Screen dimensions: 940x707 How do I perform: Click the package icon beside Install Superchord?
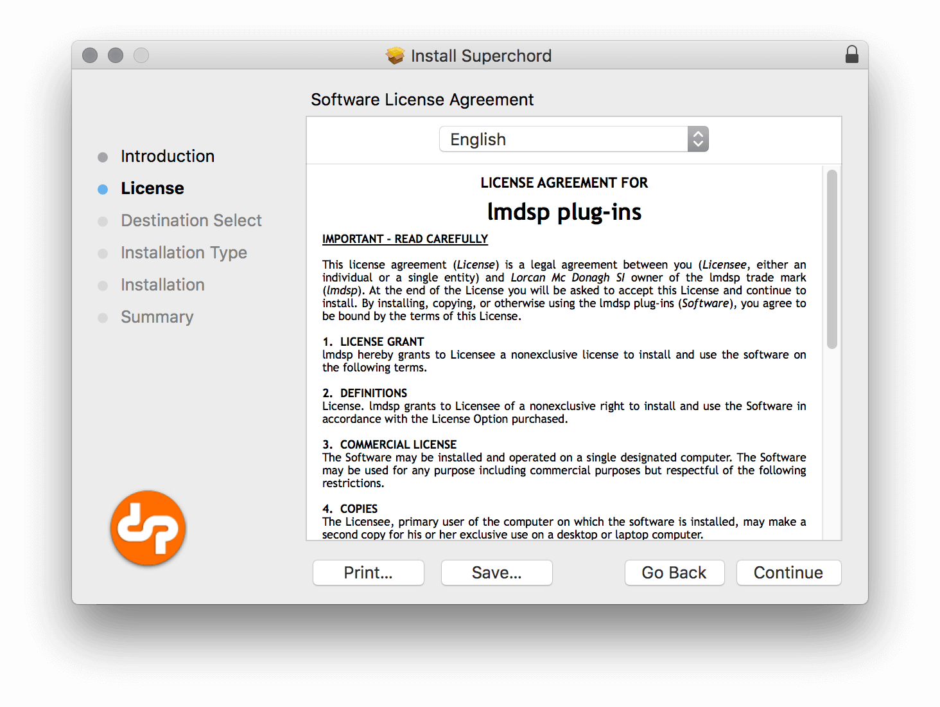tap(396, 56)
